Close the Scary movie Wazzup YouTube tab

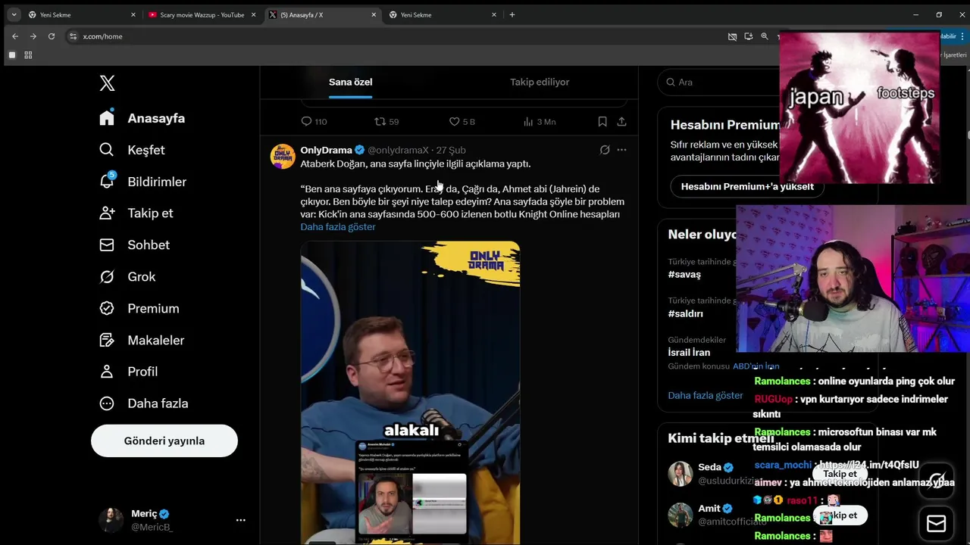(253, 14)
